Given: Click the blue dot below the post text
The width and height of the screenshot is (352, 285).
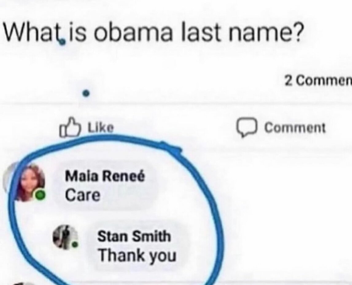Looking at the screenshot, I should [87, 92].
